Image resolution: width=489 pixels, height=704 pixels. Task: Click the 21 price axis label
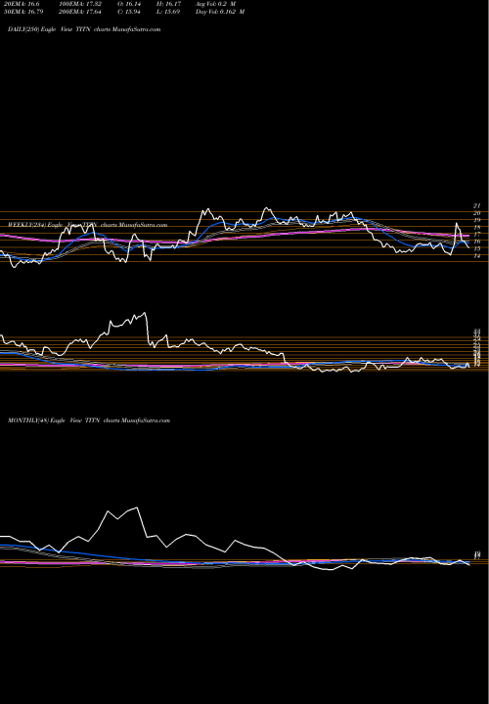point(477,205)
